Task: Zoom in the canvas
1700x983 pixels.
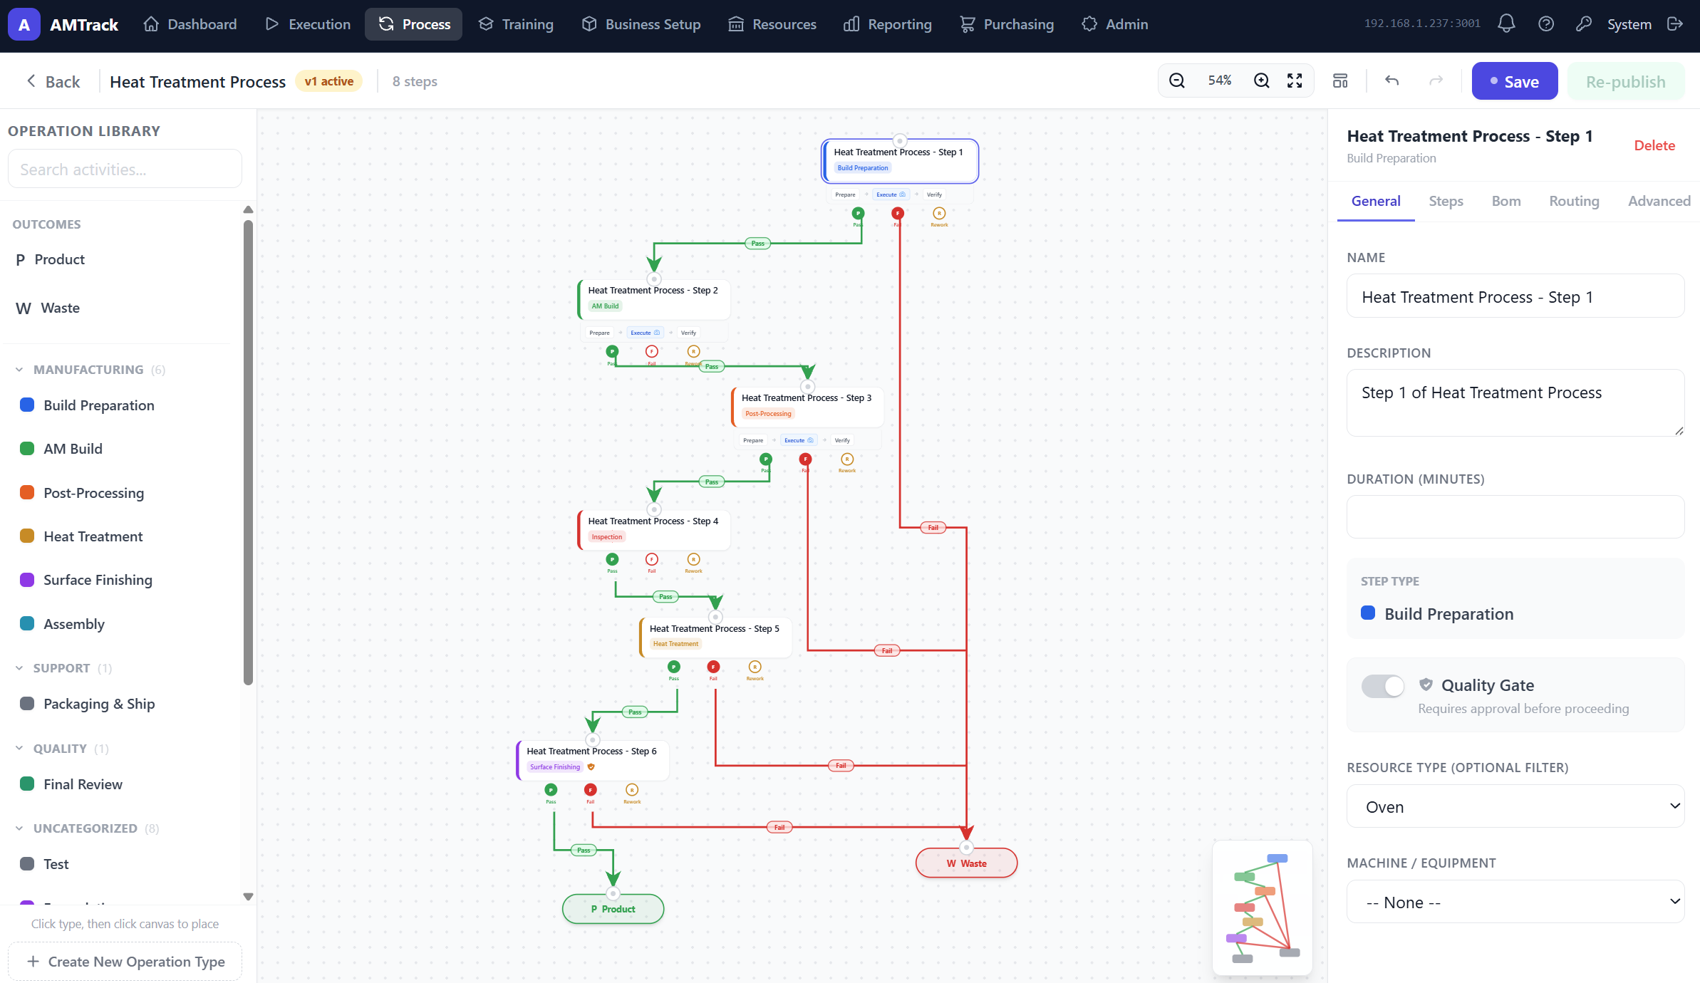Action: point(1262,81)
